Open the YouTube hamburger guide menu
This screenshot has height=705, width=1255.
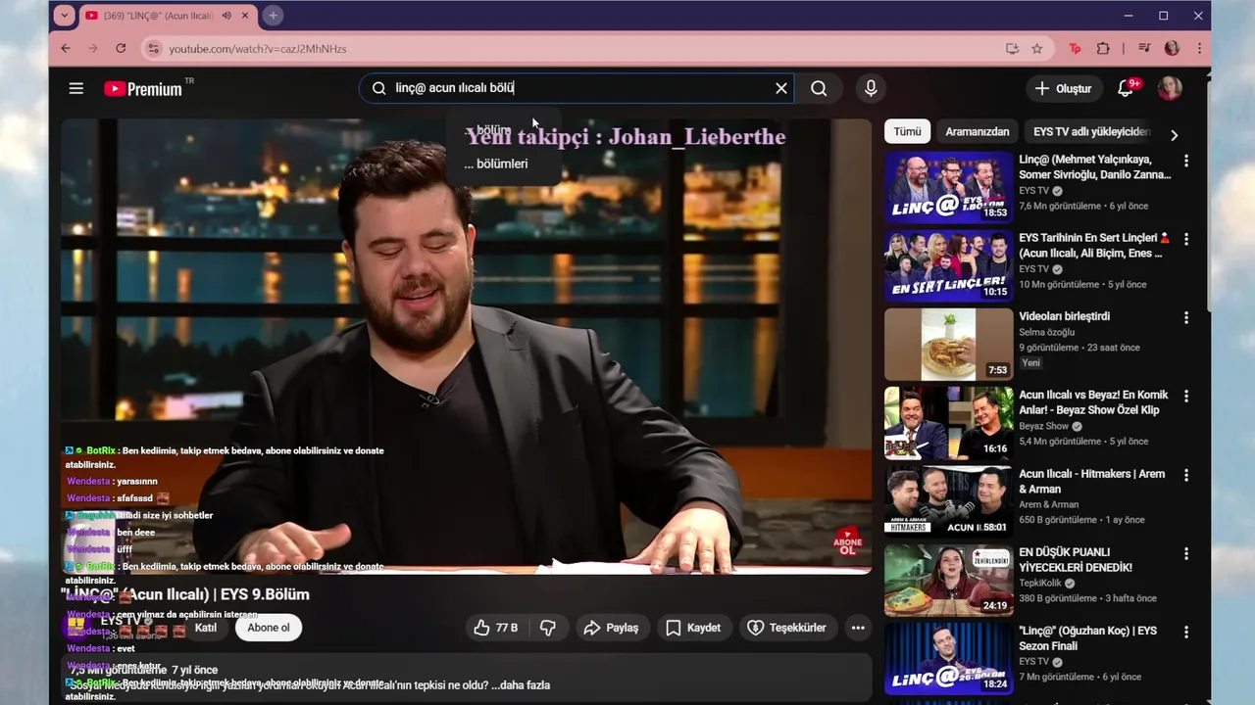pyautogui.click(x=76, y=88)
